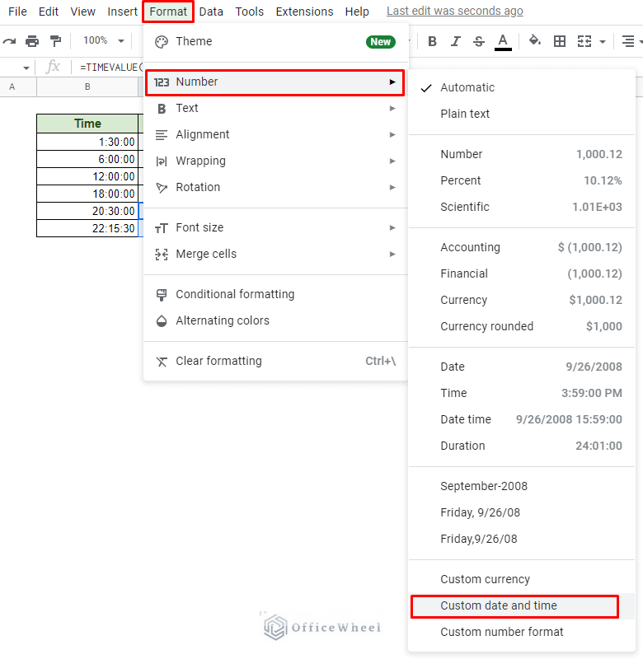
Task: Click the fx function icon
Action: tap(53, 67)
